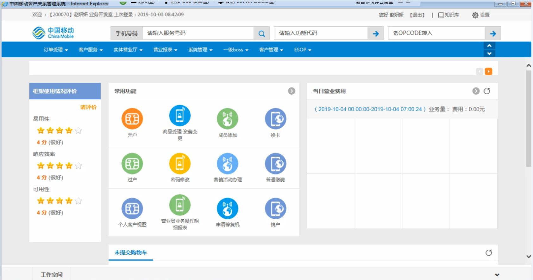Focus the 老OPCODE转入 input field
The height and width of the screenshot is (280, 533).
pyautogui.click(x=436, y=33)
